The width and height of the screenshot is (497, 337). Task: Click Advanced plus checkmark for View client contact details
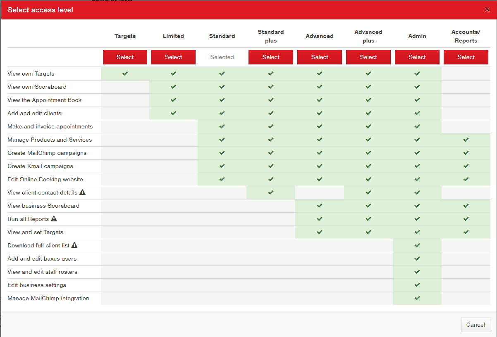(368, 192)
